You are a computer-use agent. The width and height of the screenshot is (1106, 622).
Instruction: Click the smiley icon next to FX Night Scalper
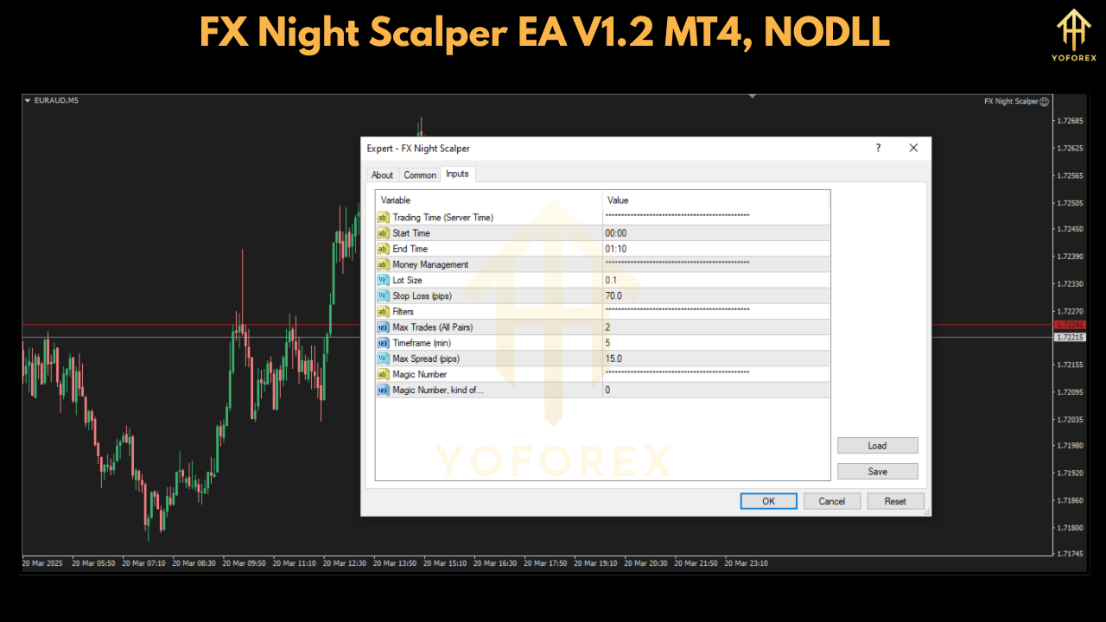pos(1044,101)
